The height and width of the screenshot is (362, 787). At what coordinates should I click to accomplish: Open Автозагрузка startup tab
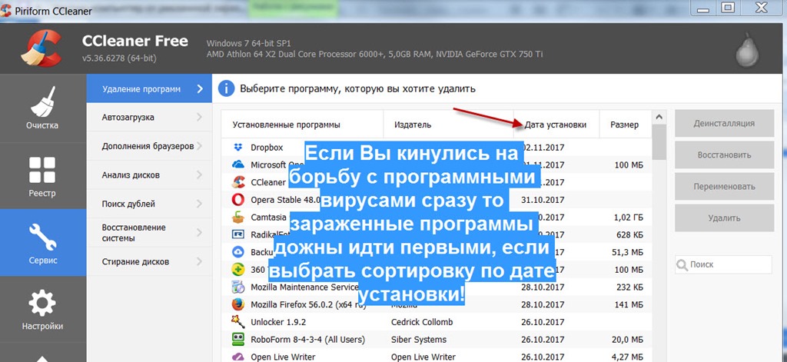[x=149, y=118]
